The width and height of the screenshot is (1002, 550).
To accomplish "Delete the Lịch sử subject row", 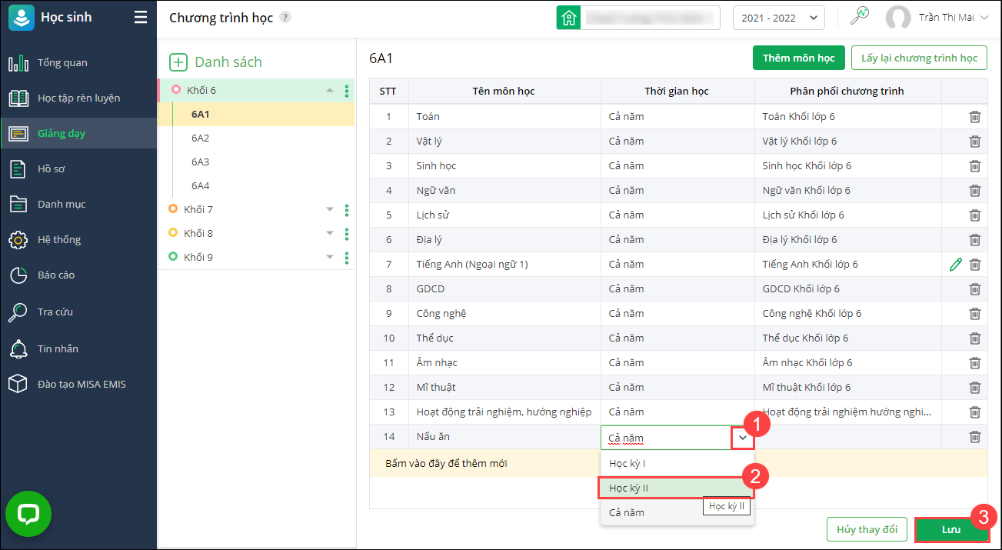I will click(x=974, y=215).
